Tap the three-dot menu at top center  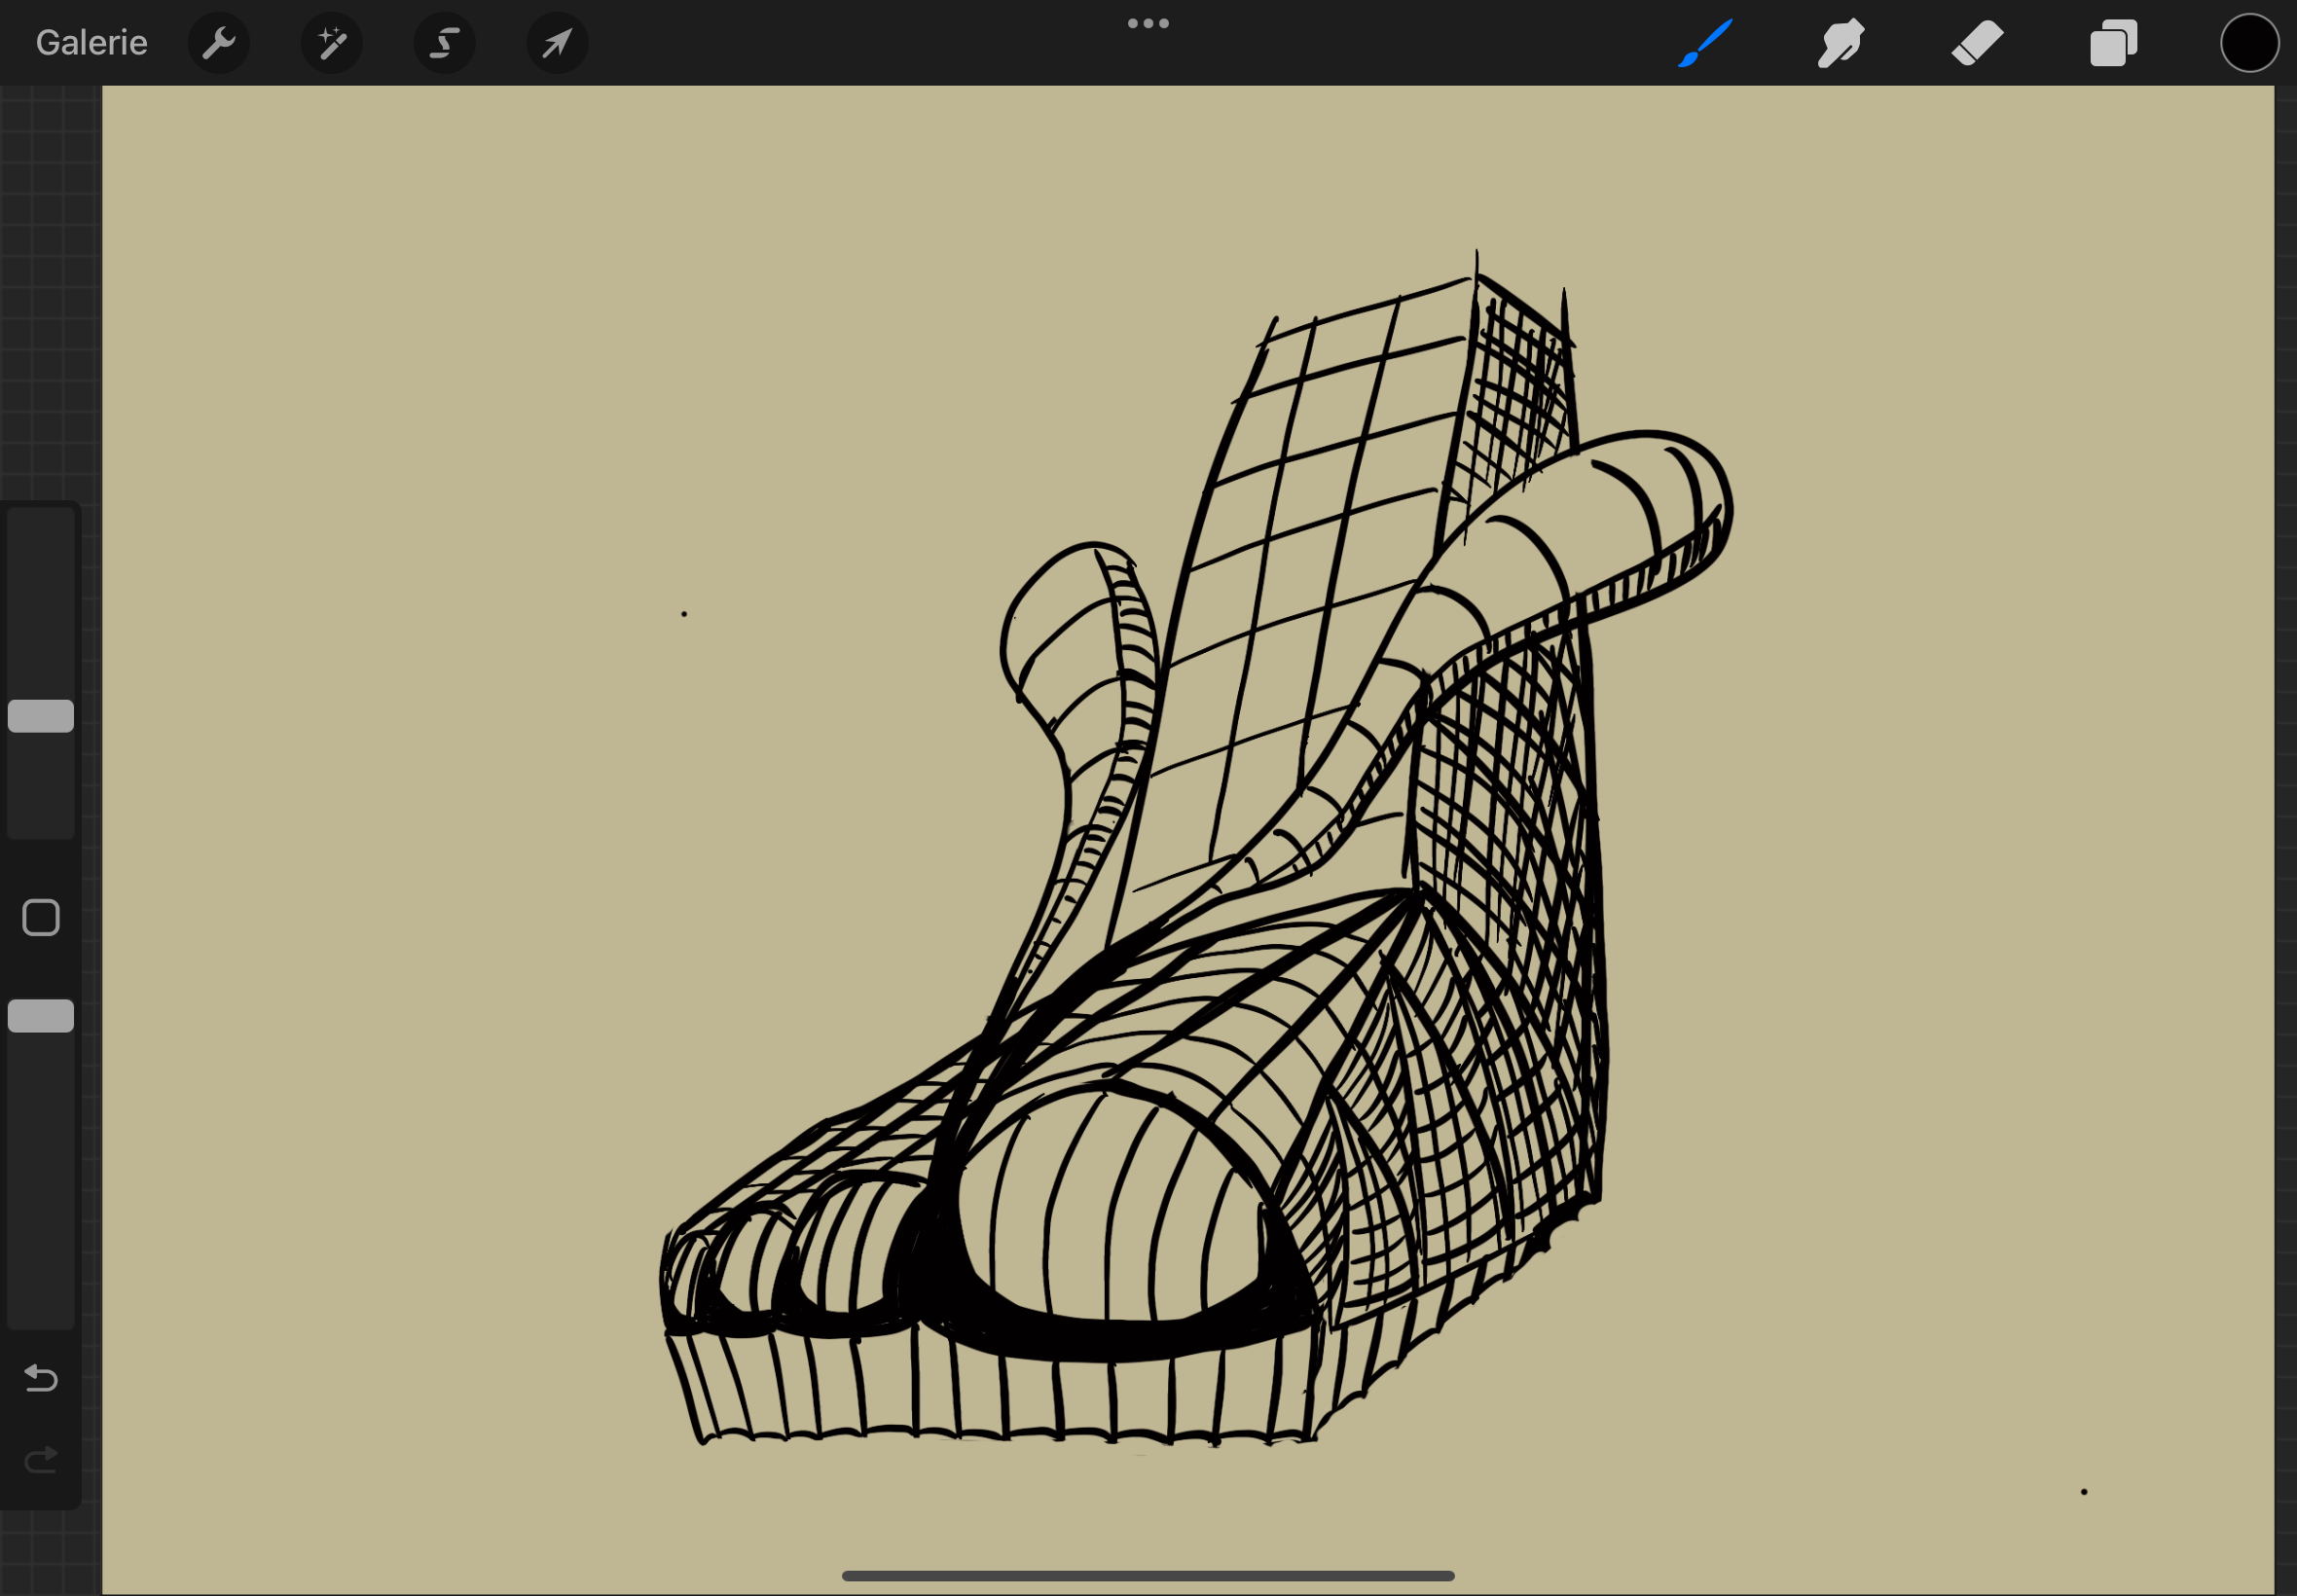click(x=1148, y=23)
